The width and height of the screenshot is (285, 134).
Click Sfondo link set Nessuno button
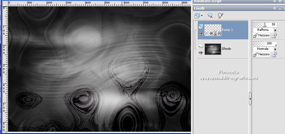pyautogui.click(x=262, y=54)
